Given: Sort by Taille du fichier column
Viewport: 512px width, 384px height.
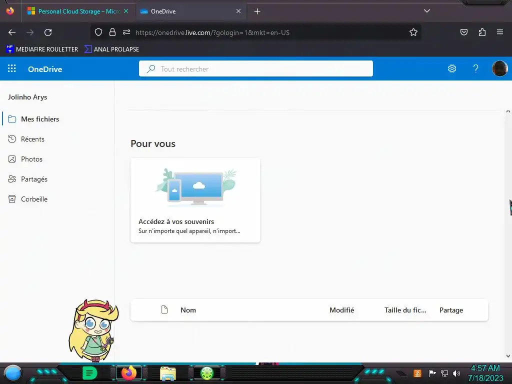Looking at the screenshot, I should click(405, 310).
